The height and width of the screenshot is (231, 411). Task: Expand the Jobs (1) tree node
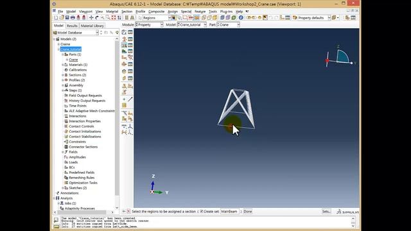(58, 203)
